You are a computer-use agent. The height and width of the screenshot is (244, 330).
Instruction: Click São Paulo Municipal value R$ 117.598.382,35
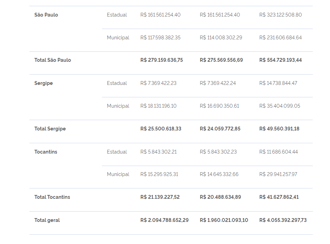160,38
